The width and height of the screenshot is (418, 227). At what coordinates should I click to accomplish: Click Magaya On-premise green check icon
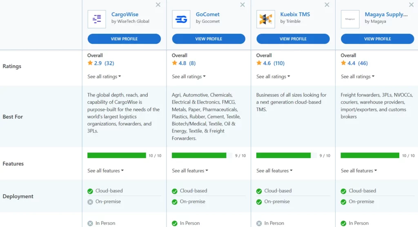[x=343, y=202]
